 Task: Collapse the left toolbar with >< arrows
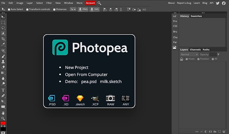(3, 13)
